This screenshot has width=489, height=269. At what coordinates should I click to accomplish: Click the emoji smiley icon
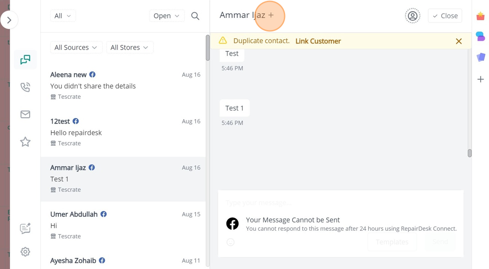231,242
